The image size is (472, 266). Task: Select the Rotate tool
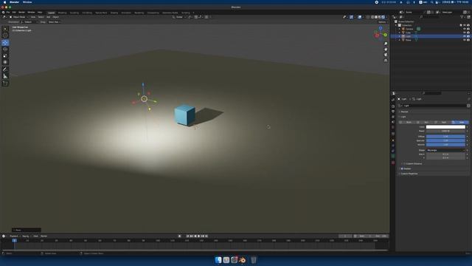pyautogui.click(x=5, y=50)
